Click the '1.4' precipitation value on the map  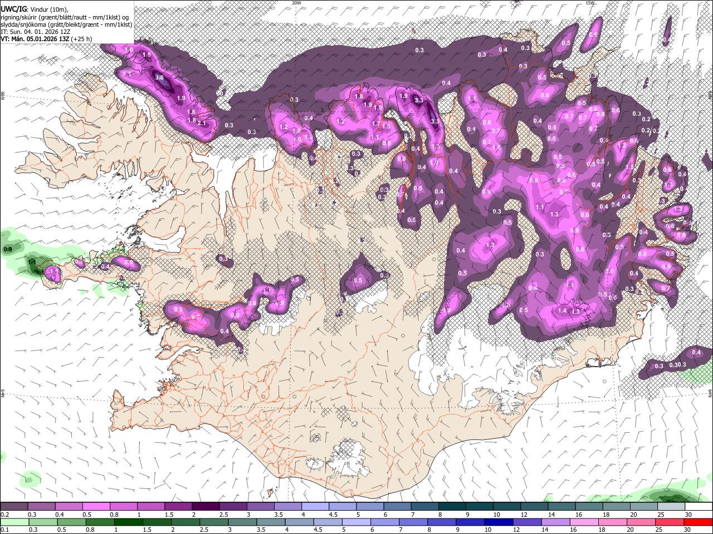pyautogui.click(x=562, y=311)
